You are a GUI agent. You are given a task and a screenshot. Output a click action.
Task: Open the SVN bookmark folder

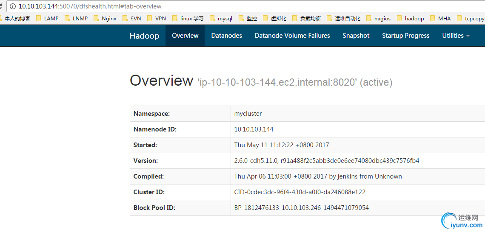(132, 19)
